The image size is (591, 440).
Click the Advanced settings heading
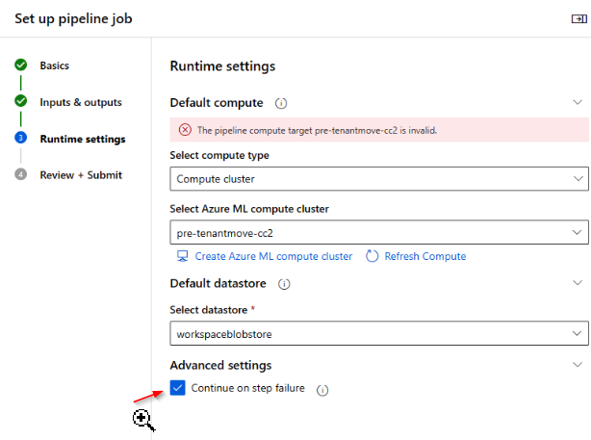[x=220, y=365]
